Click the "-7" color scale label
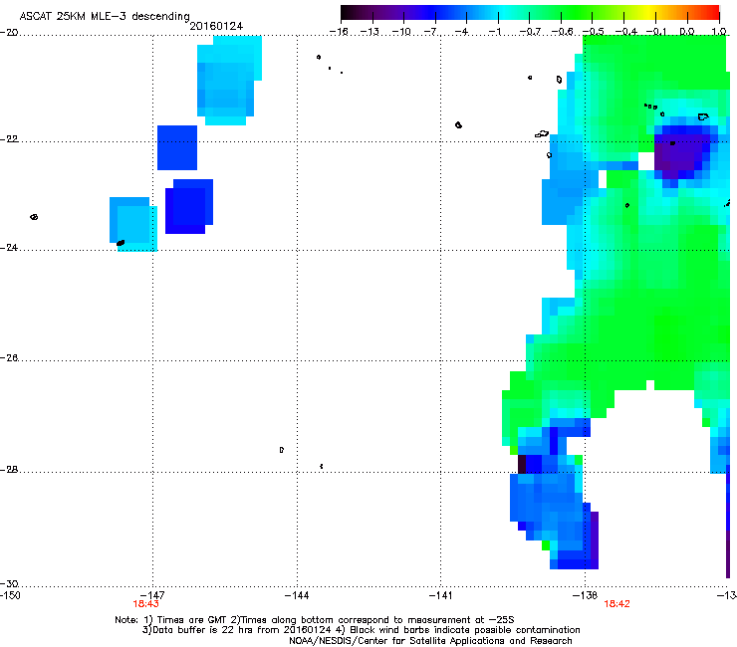The width and height of the screenshot is (737, 647). pyautogui.click(x=431, y=32)
